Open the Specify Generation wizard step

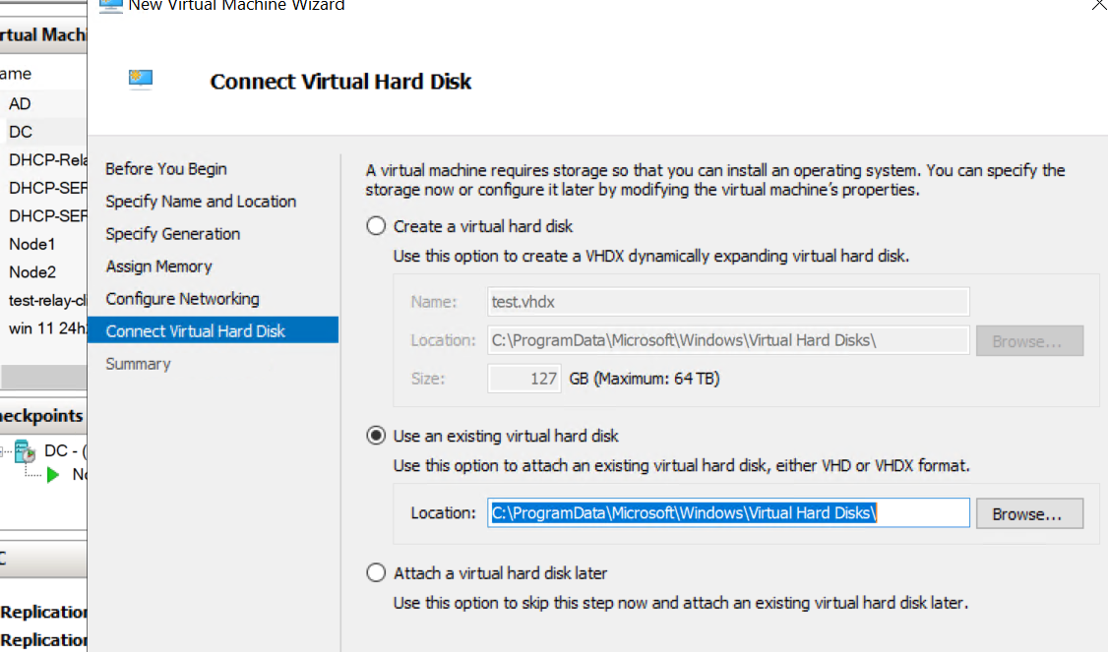point(172,234)
